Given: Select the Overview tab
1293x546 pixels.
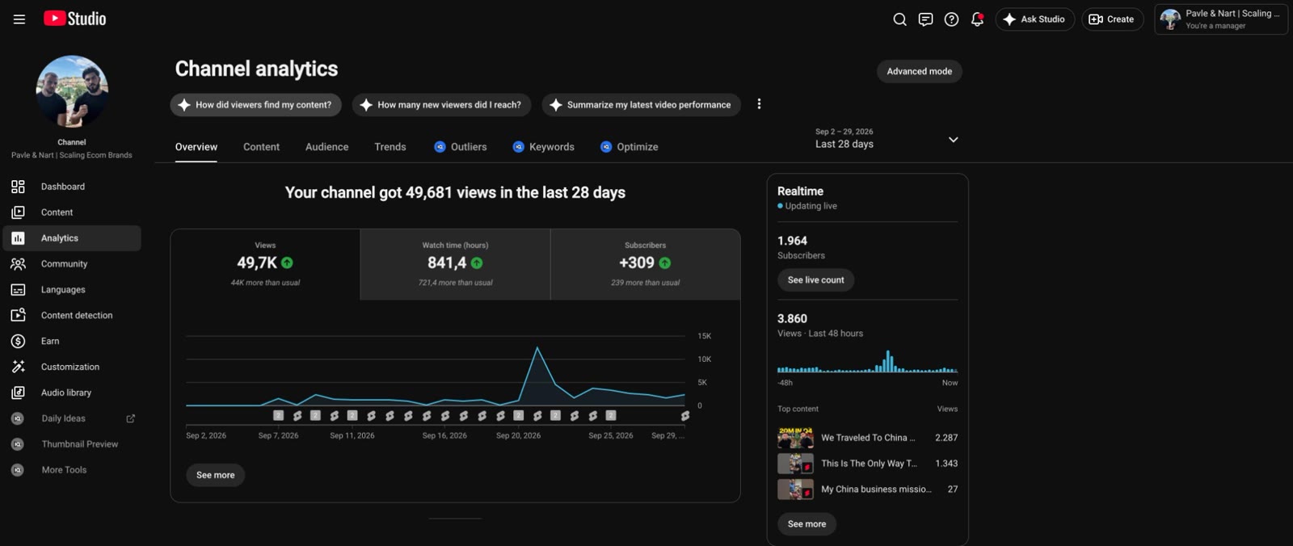Looking at the screenshot, I should click(196, 147).
